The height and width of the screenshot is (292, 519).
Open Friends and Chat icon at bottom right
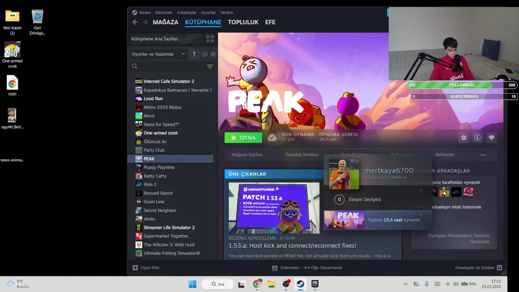[500, 268]
